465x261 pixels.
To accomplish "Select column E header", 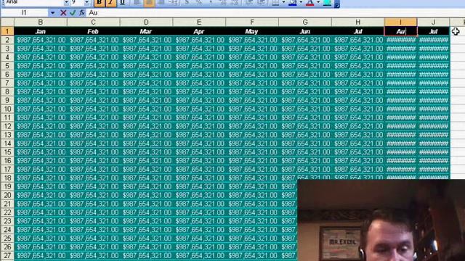I will pos(199,22).
